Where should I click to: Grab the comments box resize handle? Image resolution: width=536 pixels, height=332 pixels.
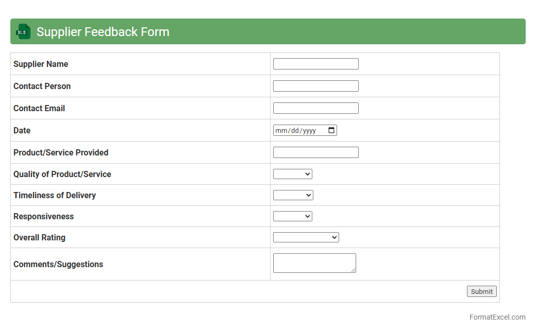(354, 270)
